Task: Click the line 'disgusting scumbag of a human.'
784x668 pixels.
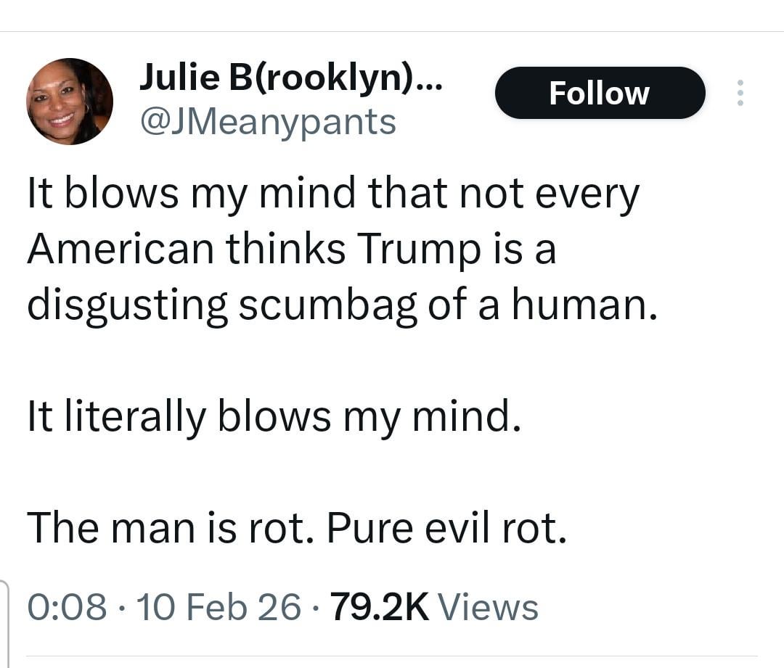Action: [342, 305]
